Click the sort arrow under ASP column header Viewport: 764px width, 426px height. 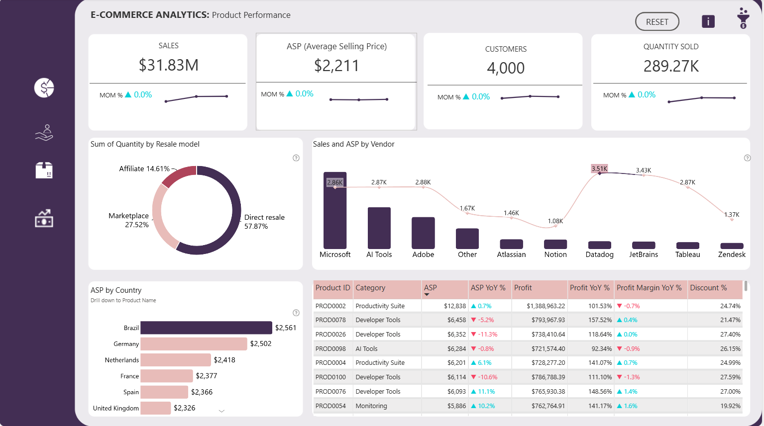click(427, 295)
